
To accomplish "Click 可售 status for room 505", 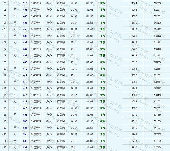I will [102, 141].
